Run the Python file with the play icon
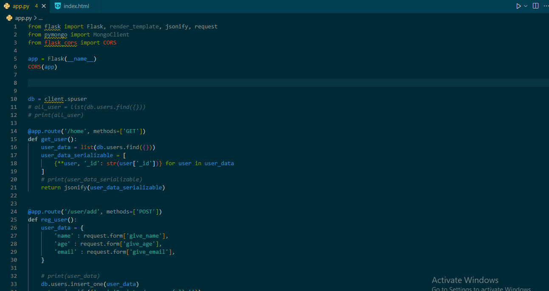This screenshot has height=291, width=549. coord(518,6)
